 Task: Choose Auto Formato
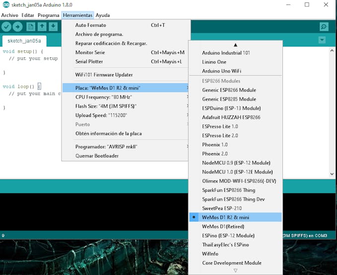(126, 25)
